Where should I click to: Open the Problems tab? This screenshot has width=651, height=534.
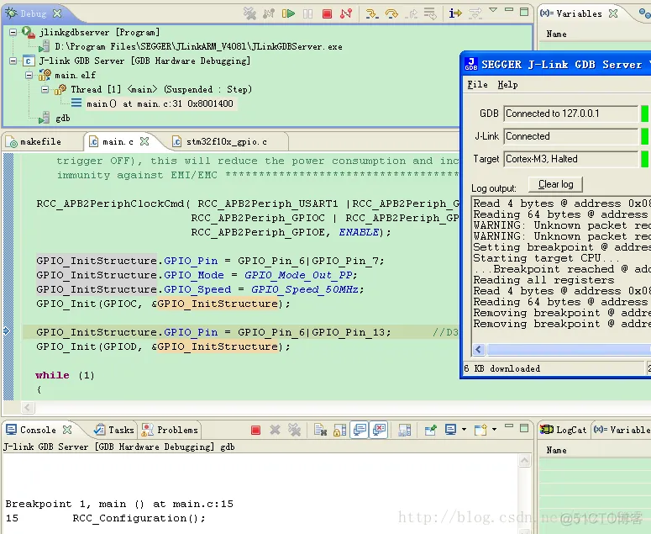point(171,430)
